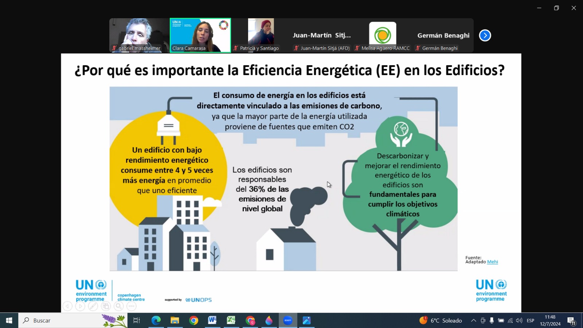This screenshot has height=328, width=583.
Task: Select the pen annotation tool on slide
Action: 93,306
